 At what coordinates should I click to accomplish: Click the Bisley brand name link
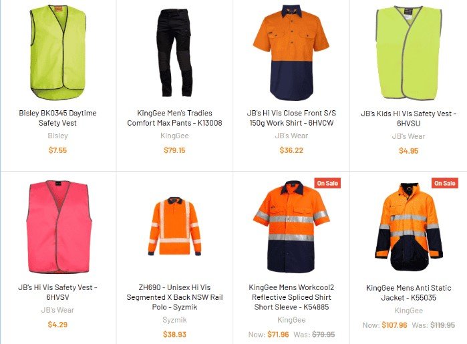(57, 136)
